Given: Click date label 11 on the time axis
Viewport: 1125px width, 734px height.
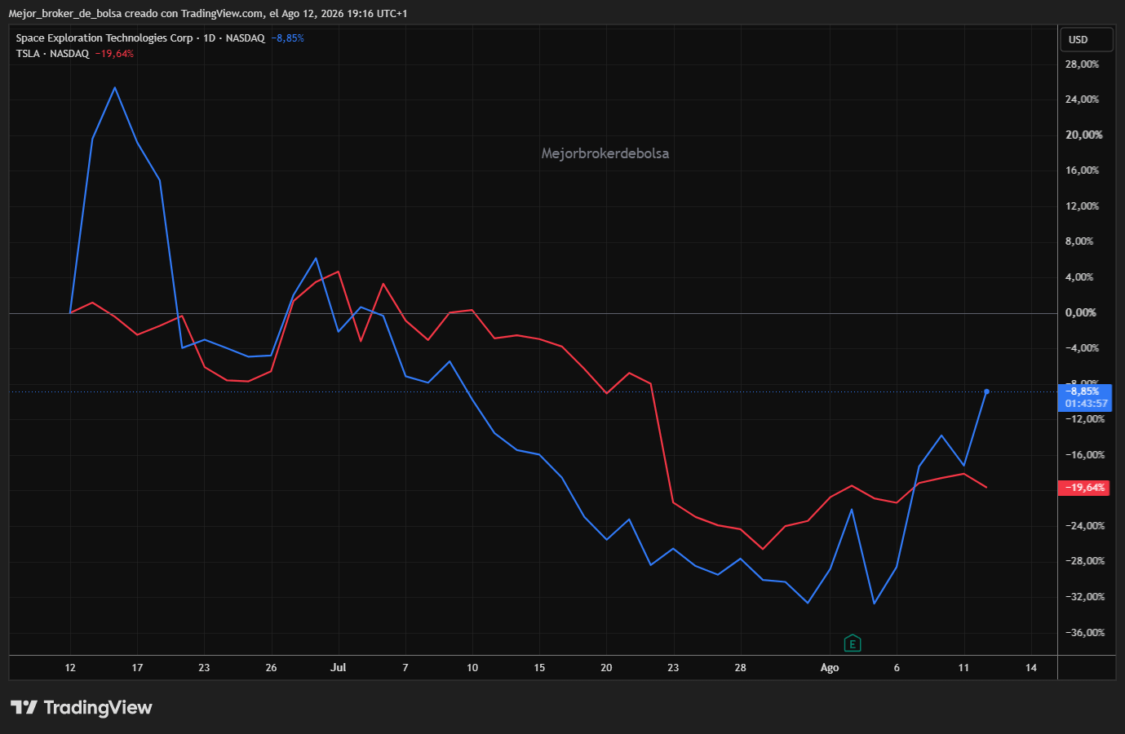Looking at the screenshot, I should [x=963, y=668].
